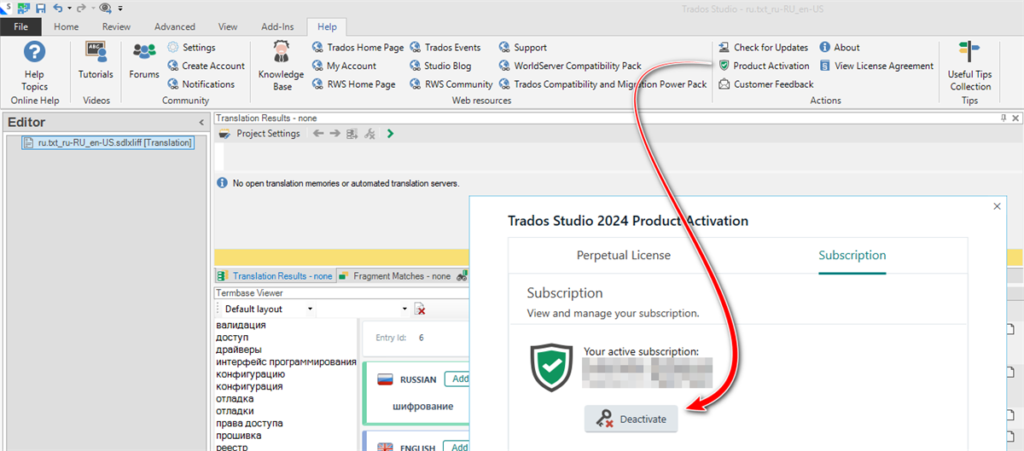Click the Deactivate button

coord(631,419)
